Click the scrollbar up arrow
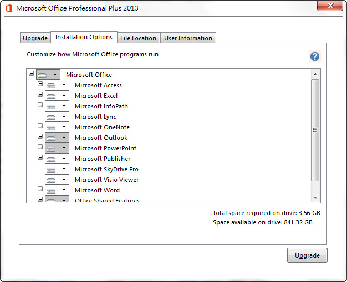This screenshot has height=282, width=347. pos(315,74)
